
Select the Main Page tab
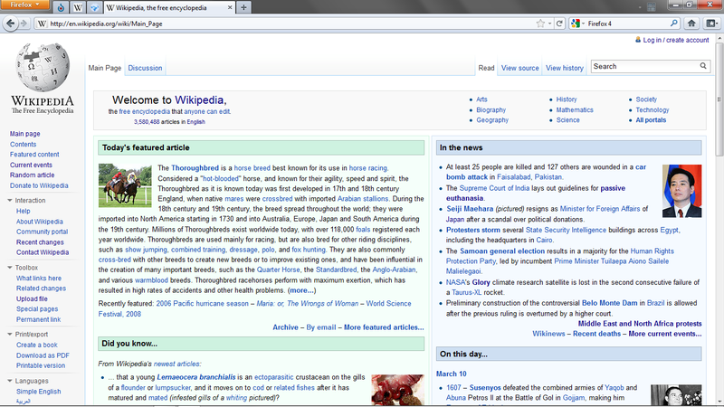[104, 68]
